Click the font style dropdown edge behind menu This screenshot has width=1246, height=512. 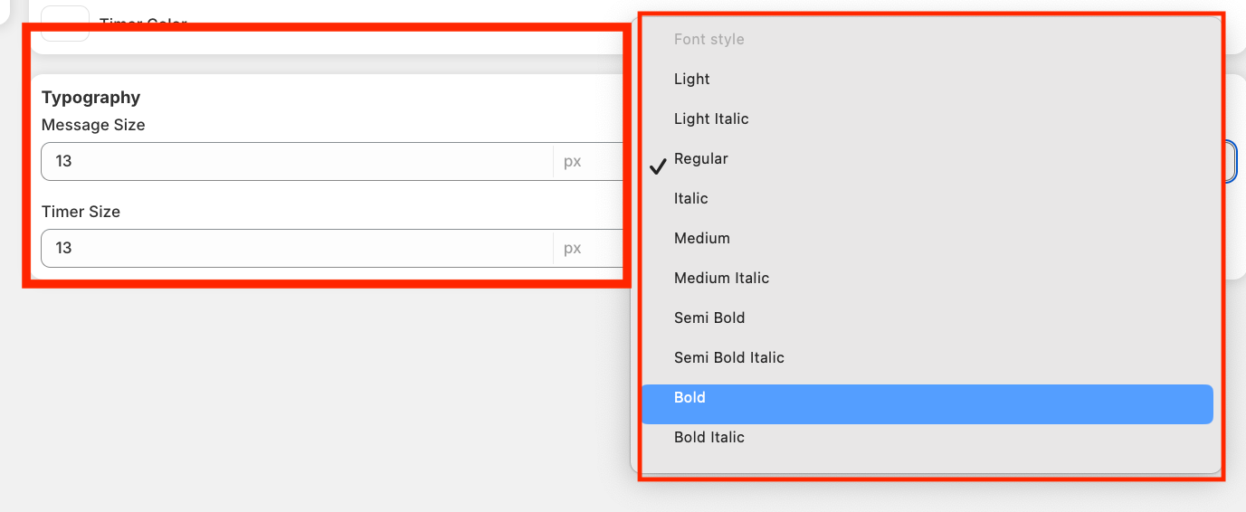pos(1232,162)
